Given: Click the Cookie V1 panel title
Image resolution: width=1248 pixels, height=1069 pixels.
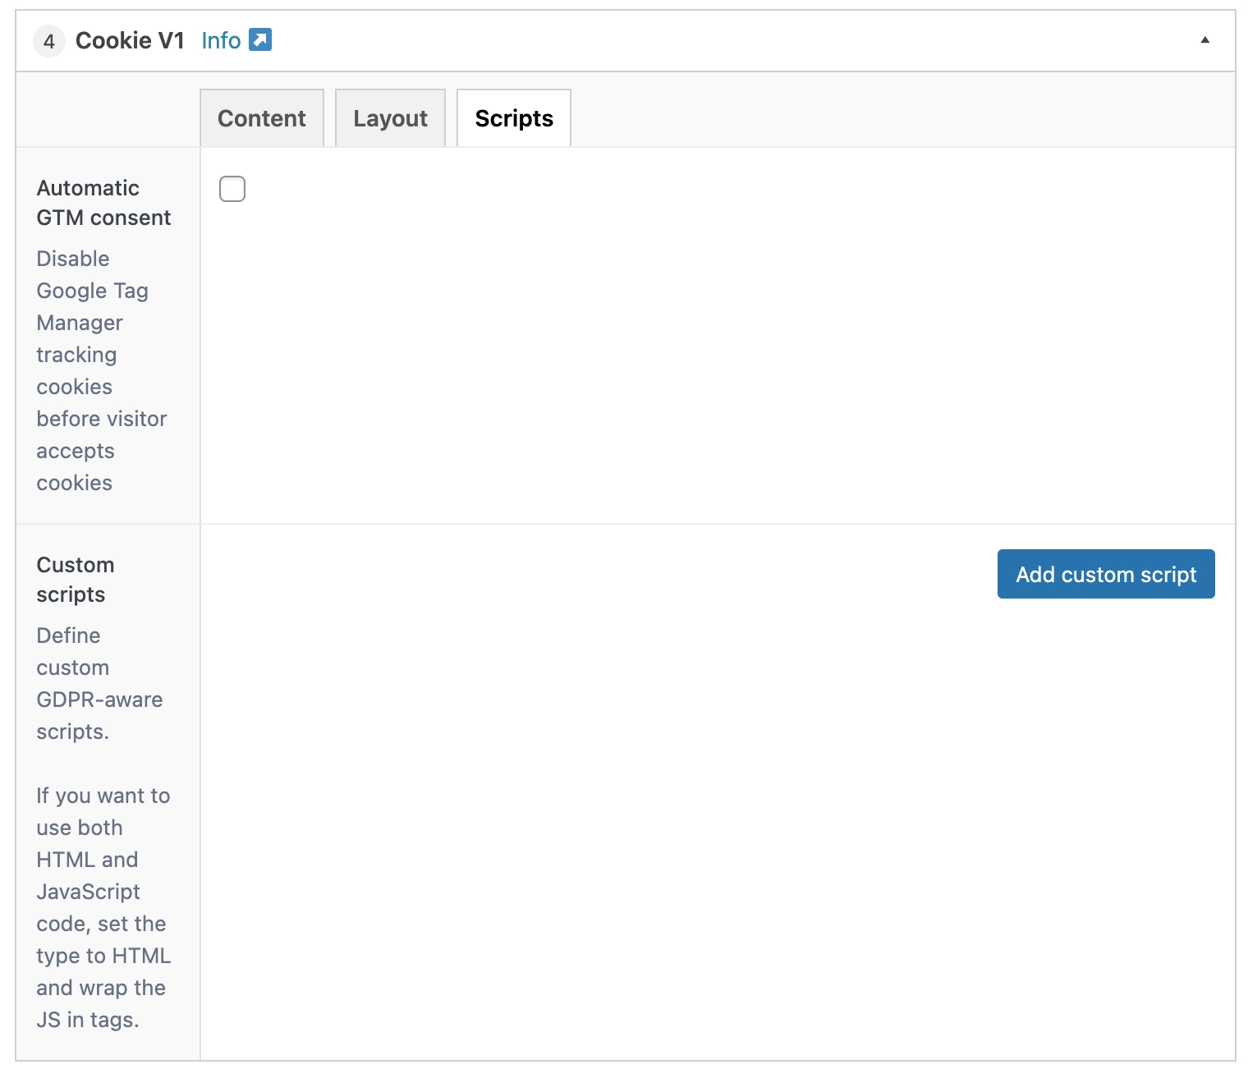Looking at the screenshot, I should point(130,40).
